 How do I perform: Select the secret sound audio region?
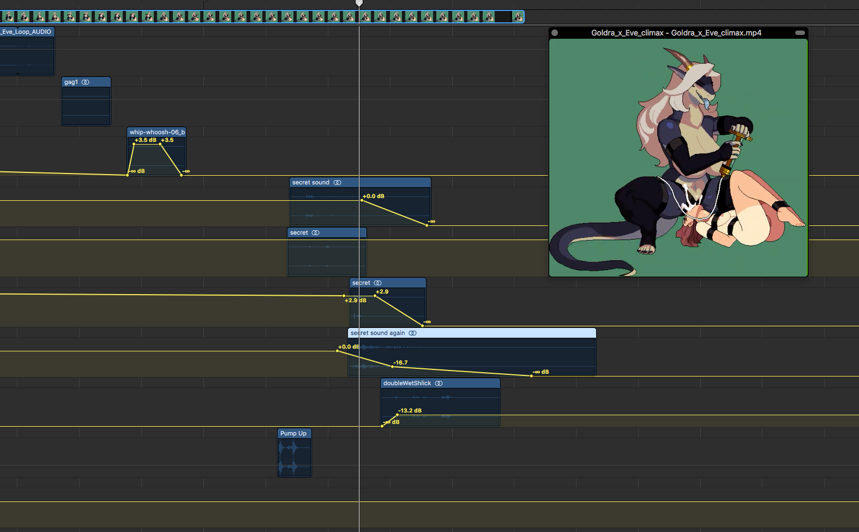coord(360,202)
